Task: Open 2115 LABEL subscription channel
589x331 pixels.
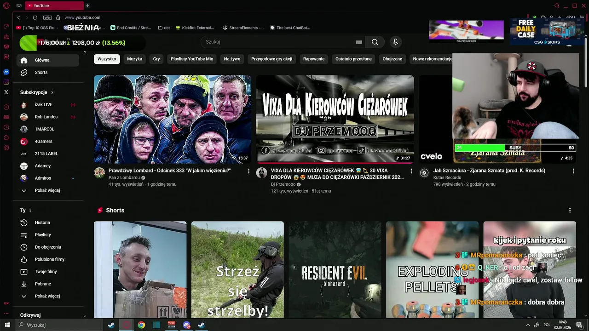Action: pyautogui.click(x=48, y=154)
